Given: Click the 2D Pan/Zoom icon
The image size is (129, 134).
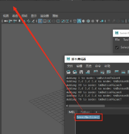Looking at the screenshot, I should pyautogui.click(x=29, y=21).
